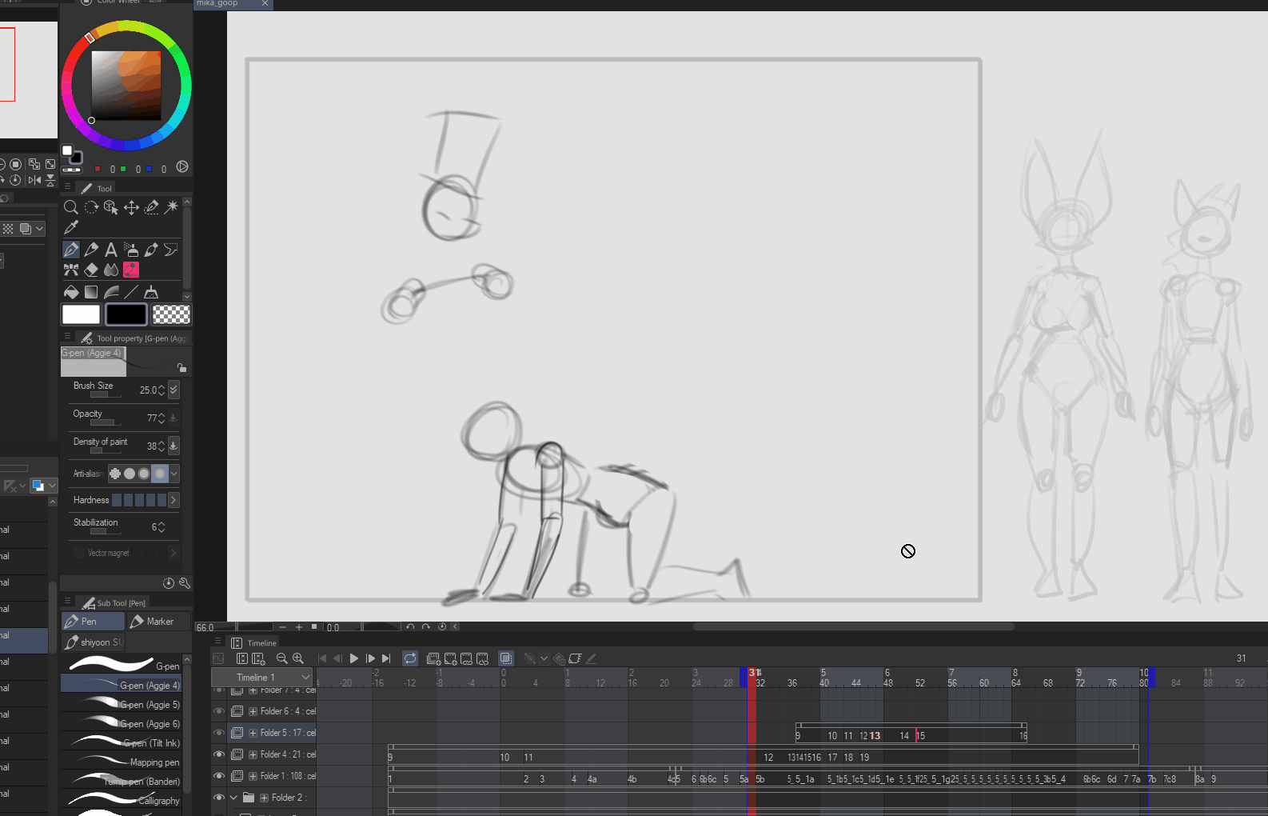Collapse the Folder 2 tree arrow

[233, 798]
